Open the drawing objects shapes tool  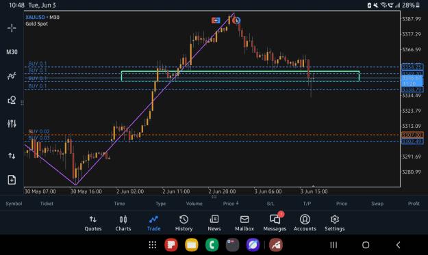pos(12,100)
